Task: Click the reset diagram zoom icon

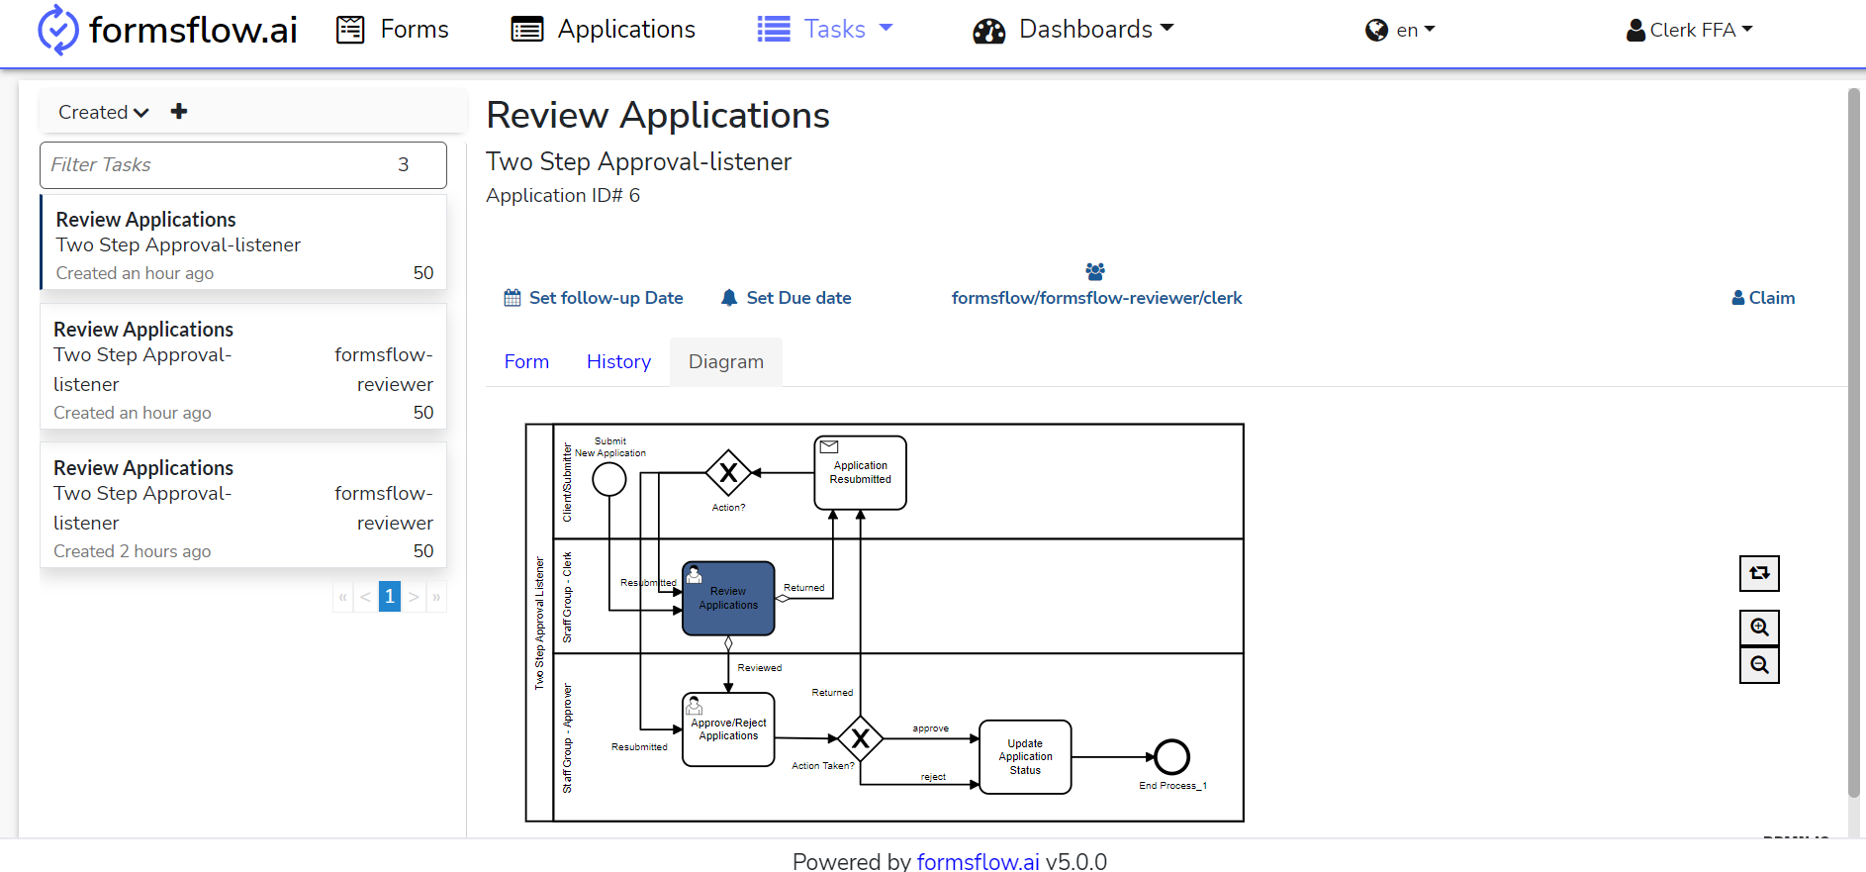Action: pos(1759,573)
